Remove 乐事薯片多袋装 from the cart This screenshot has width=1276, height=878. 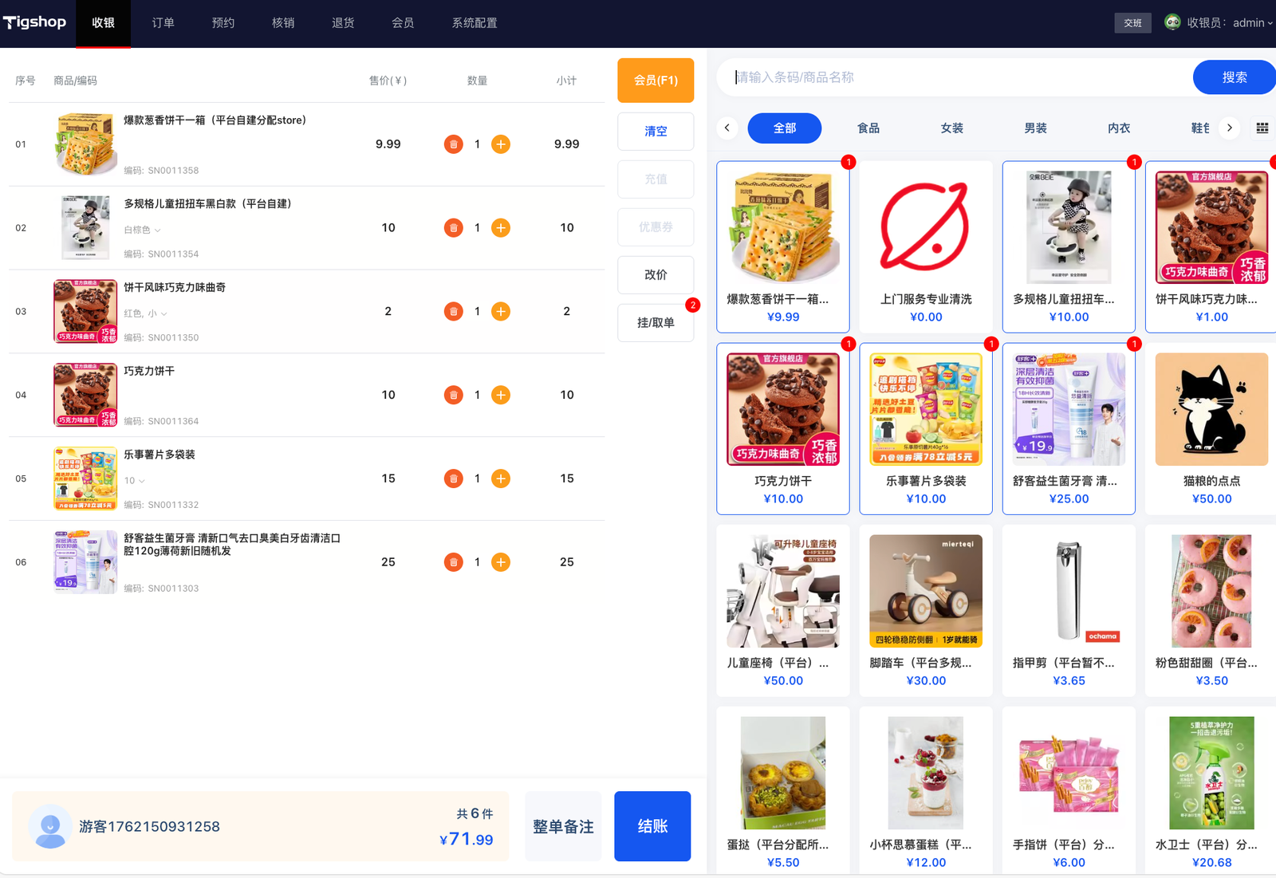click(453, 478)
